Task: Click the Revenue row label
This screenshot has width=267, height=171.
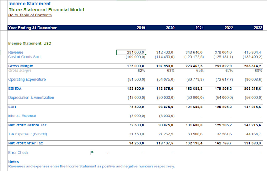Action: click(x=16, y=53)
